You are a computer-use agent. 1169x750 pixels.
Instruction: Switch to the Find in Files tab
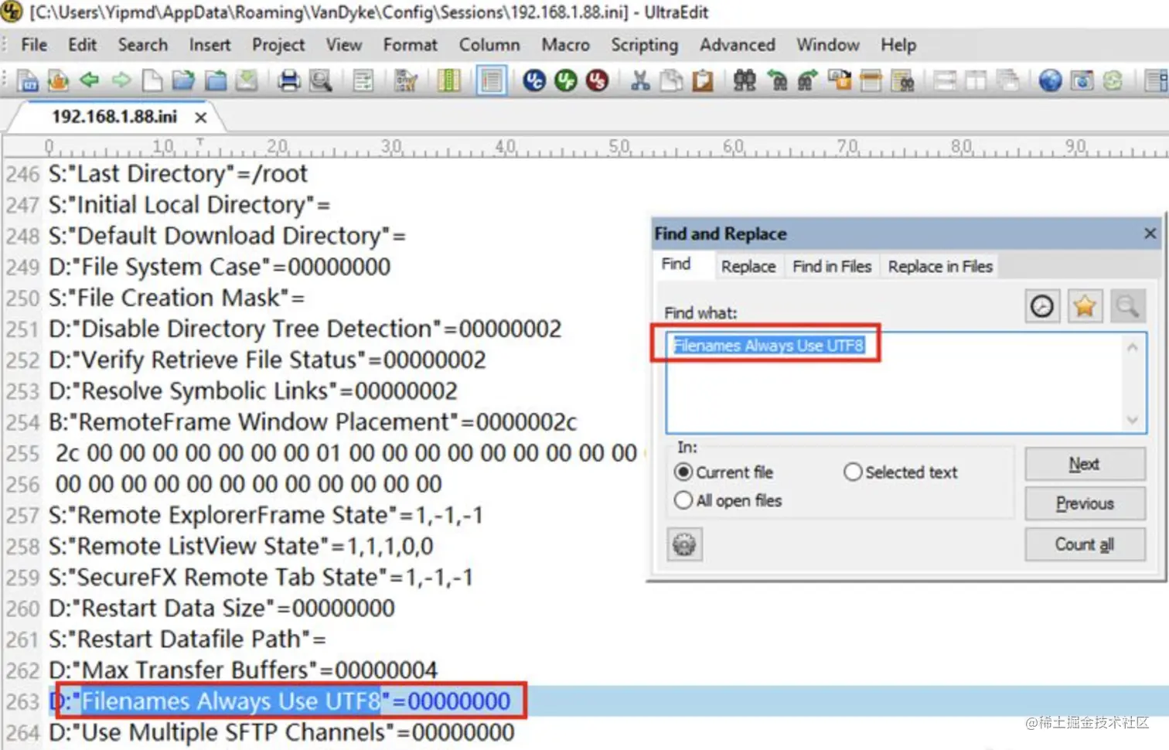click(x=832, y=266)
